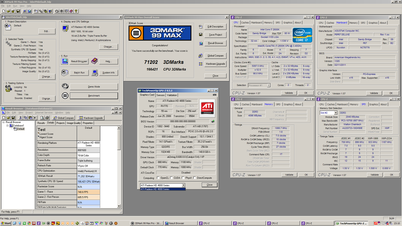The height and width of the screenshot is (226, 402).
Task: Collapse the Result Browser tree root node
Action: coord(4,122)
